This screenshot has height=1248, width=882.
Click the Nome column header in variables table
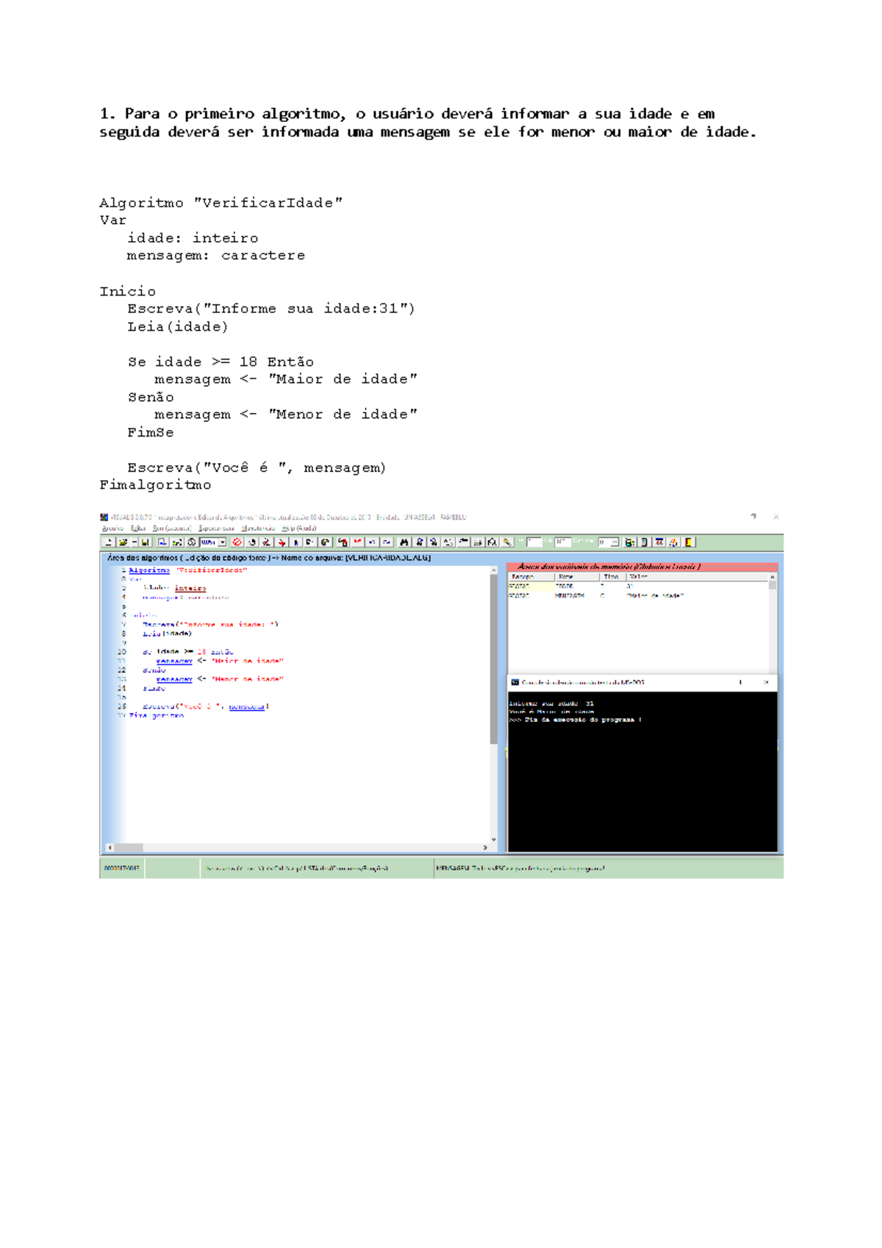[x=566, y=577]
